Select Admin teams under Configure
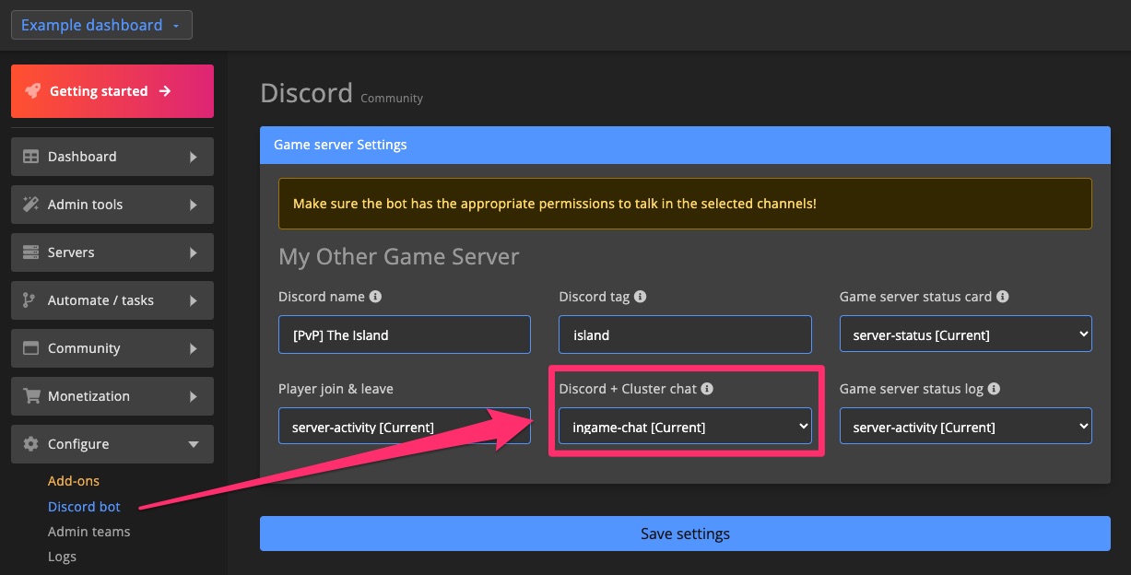This screenshot has width=1131, height=575. 88,532
